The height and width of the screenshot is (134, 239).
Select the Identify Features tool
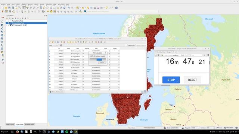69,8
